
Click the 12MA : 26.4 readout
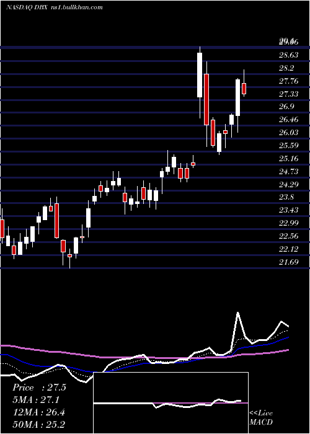click(38, 412)
